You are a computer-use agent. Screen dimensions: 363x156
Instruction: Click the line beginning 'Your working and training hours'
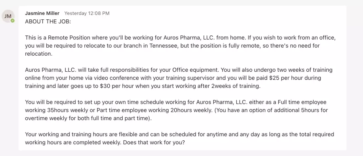pyautogui.click(x=179, y=134)
